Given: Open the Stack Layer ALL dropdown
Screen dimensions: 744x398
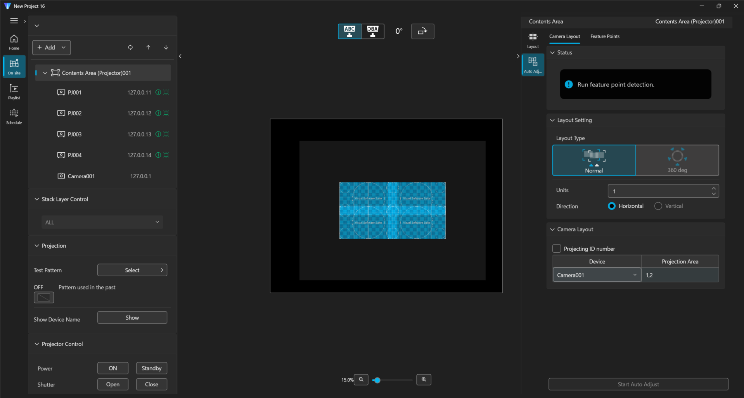Looking at the screenshot, I should tap(102, 222).
